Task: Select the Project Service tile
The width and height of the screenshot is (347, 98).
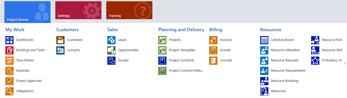Action: click(27, 12)
